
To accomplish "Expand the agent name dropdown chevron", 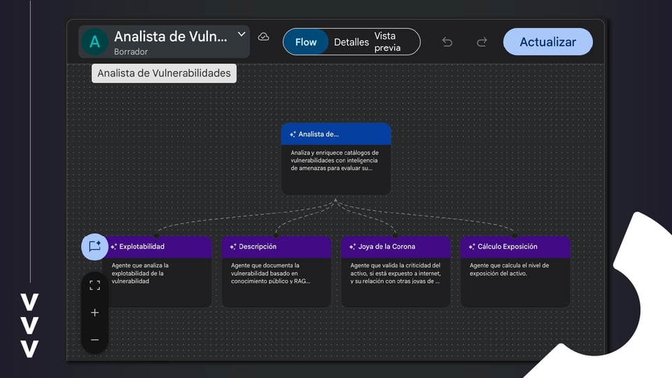I will click(241, 34).
